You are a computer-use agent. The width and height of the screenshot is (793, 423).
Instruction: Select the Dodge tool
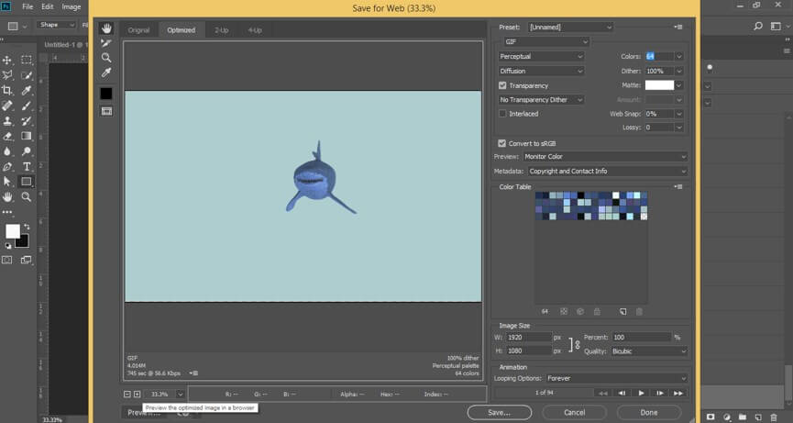point(27,151)
